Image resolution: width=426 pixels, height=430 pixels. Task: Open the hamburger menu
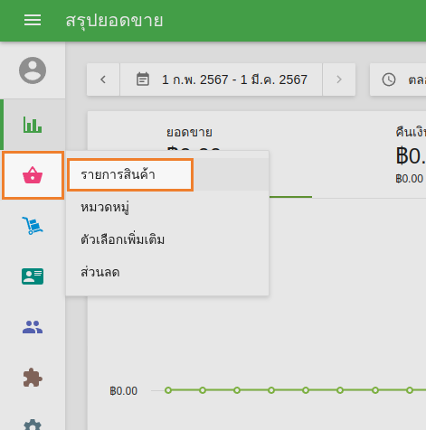[x=33, y=20]
